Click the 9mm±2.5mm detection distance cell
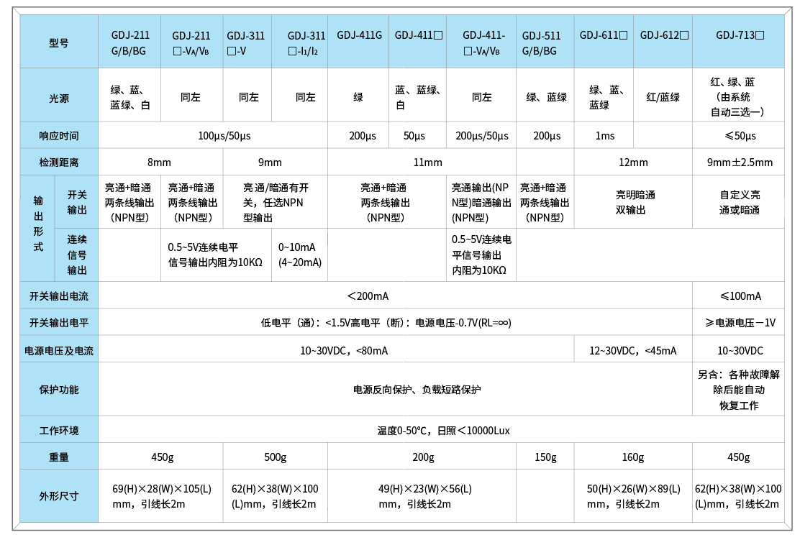This screenshot has height=540, width=800. [739, 162]
